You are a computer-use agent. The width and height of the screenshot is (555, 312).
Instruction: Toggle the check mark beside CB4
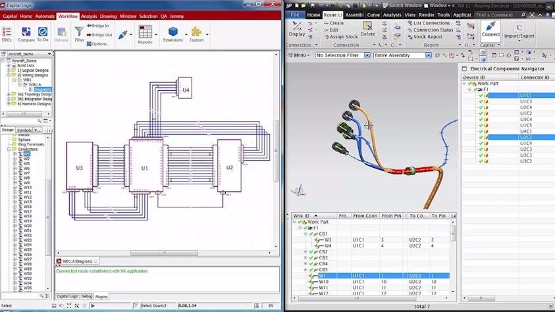[311, 263]
